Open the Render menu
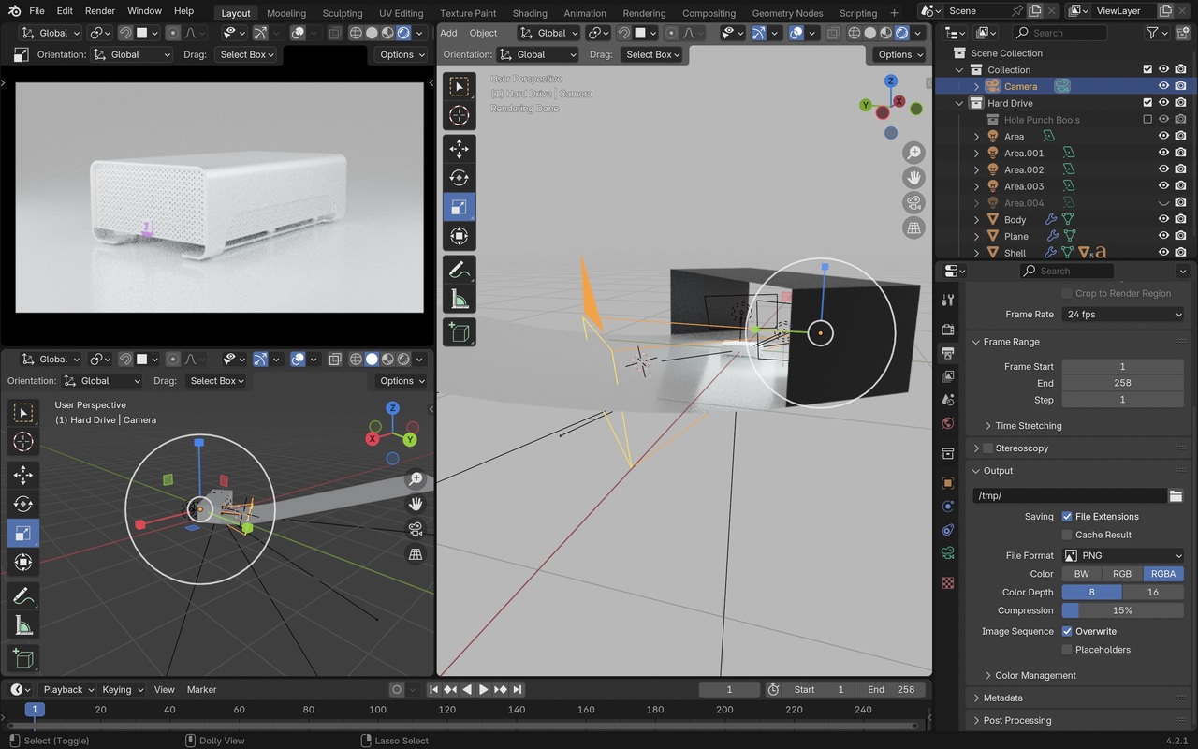The width and height of the screenshot is (1198, 749). click(x=99, y=11)
